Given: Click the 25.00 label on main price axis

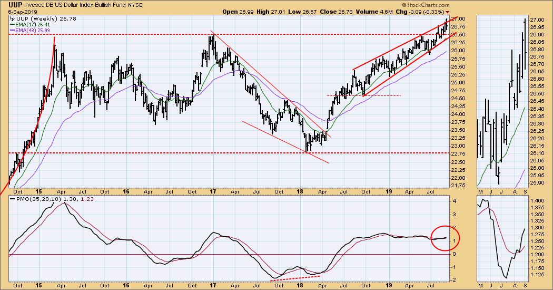Looking at the screenshot, I should pyautogui.click(x=459, y=82).
